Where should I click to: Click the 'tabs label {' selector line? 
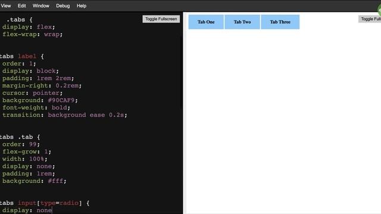(x=22, y=56)
